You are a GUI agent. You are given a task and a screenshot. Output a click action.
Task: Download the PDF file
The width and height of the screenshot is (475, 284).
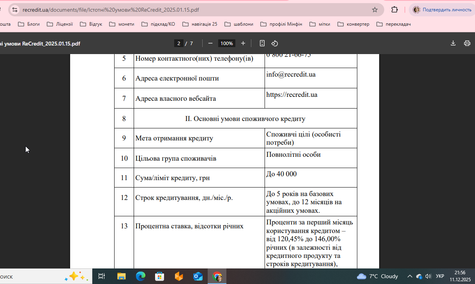coord(453,43)
